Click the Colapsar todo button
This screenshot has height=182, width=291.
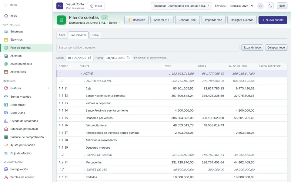pos(276,48)
